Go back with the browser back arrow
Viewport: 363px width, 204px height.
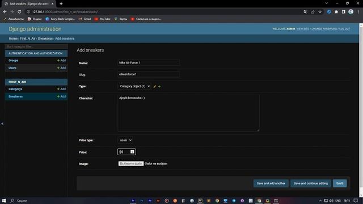(x=5, y=12)
